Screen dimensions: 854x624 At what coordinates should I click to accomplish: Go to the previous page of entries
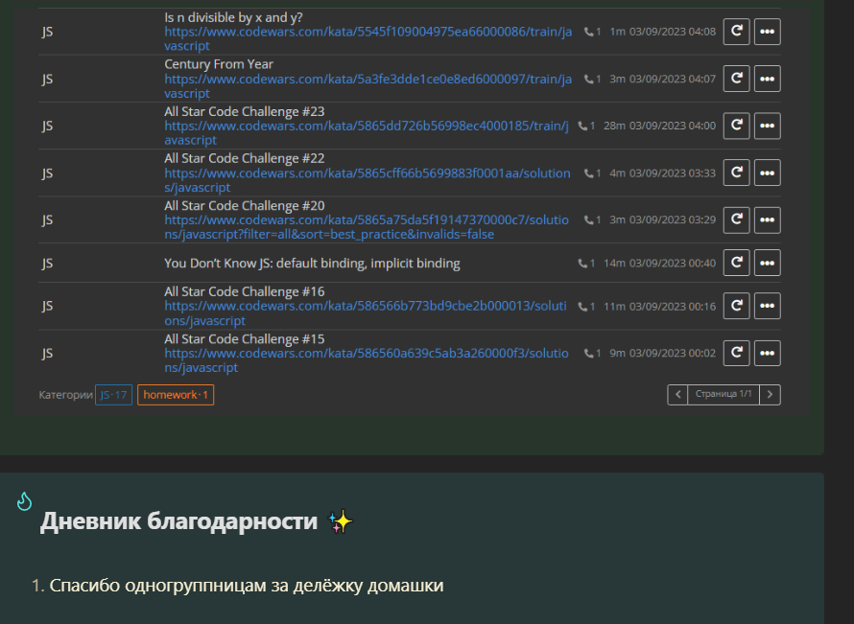point(677,394)
